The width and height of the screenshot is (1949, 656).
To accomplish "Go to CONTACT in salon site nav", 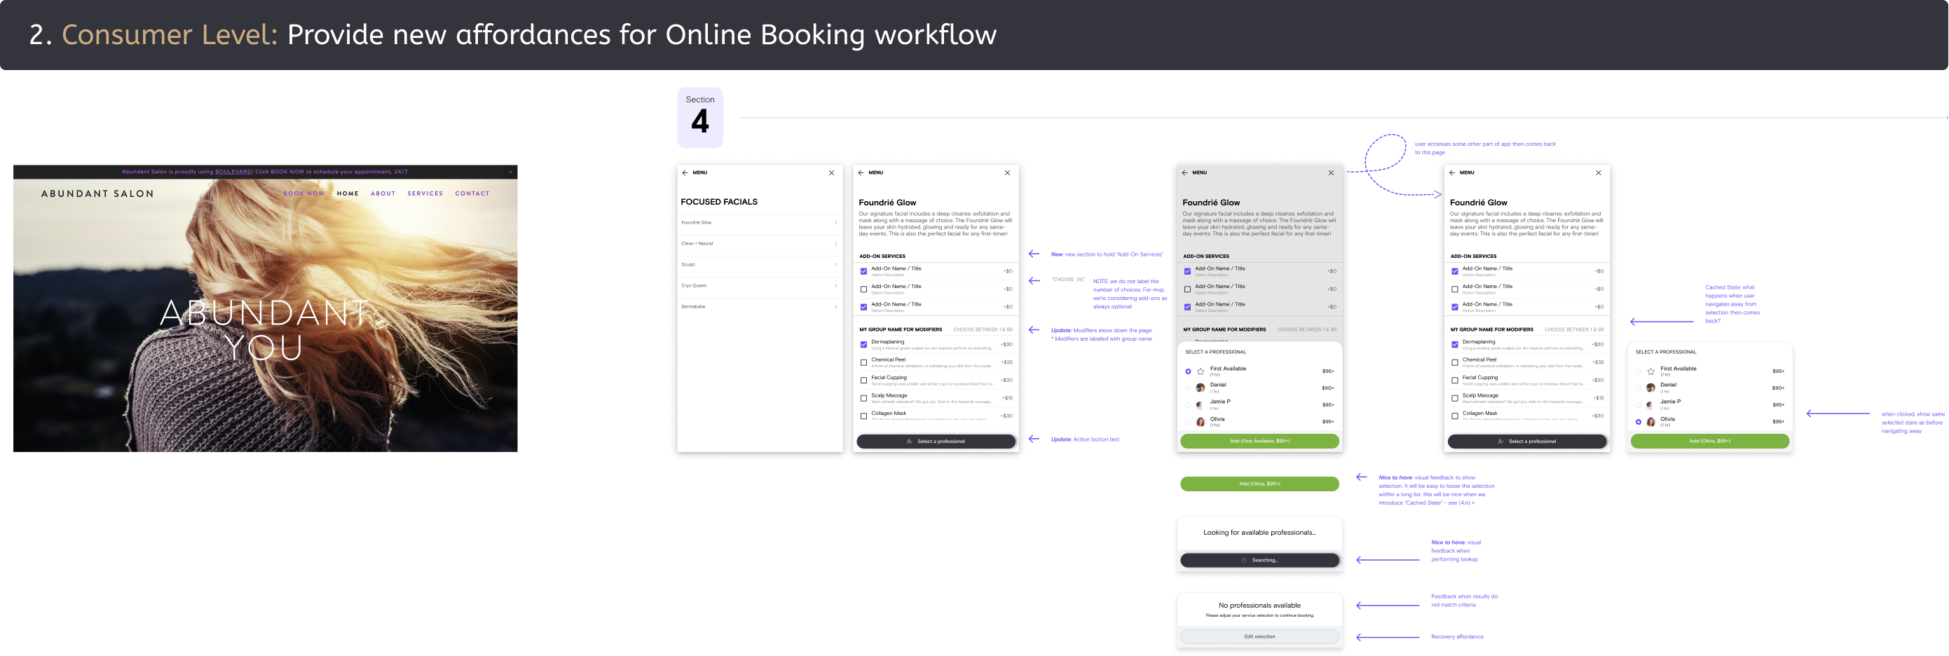I will coord(472,193).
